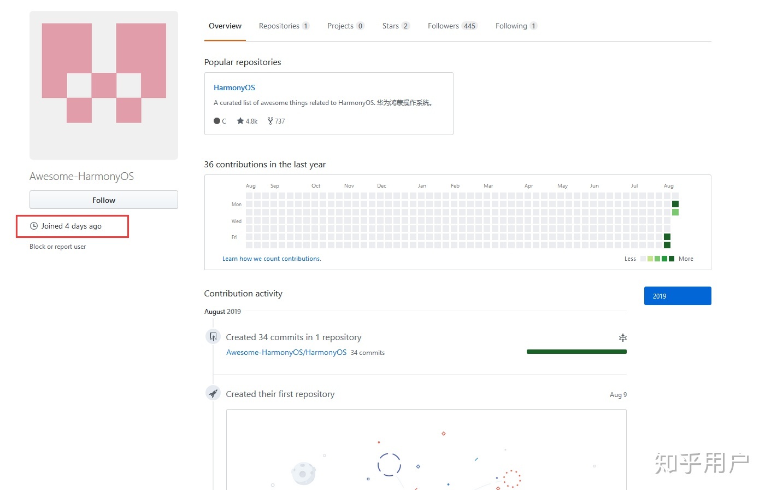Click the Follow button
Image resolution: width=771 pixels, height=490 pixels.
pyautogui.click(x=104, y=200)
